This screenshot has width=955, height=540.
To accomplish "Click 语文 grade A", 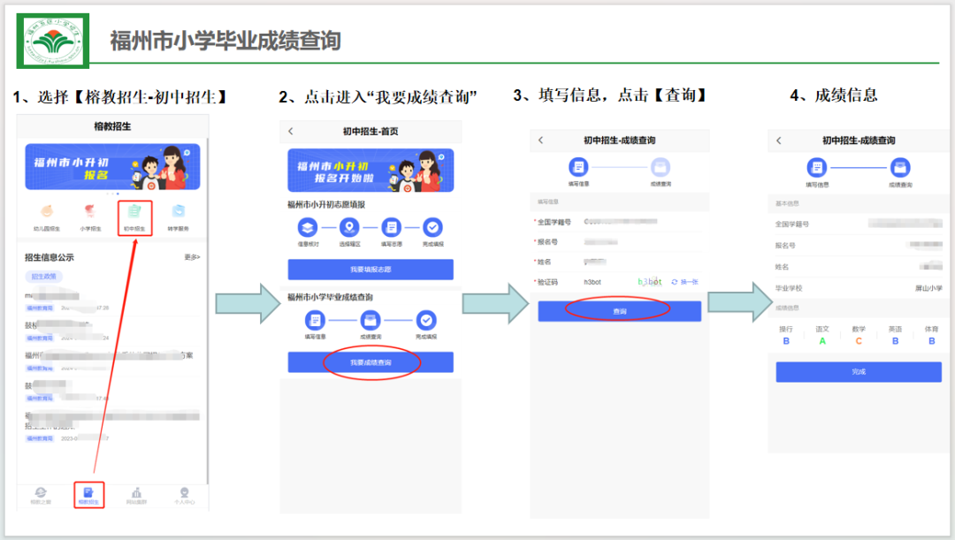I will click(x=822, y=341).
